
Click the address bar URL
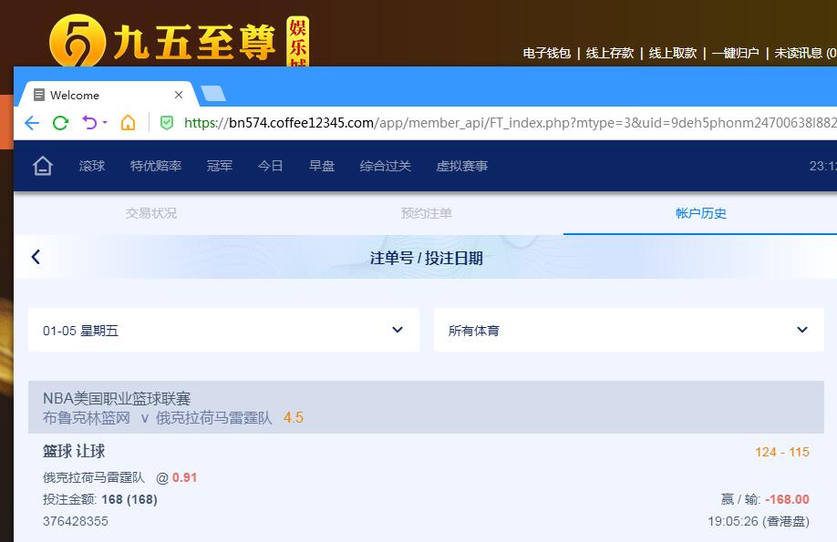(x=510, y=123)
